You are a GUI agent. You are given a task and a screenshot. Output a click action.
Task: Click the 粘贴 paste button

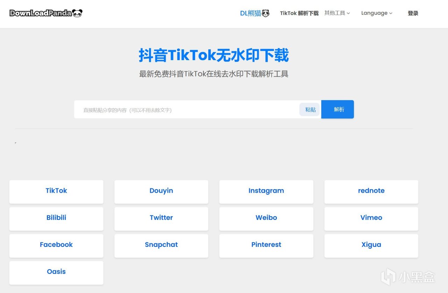[310, 109]
